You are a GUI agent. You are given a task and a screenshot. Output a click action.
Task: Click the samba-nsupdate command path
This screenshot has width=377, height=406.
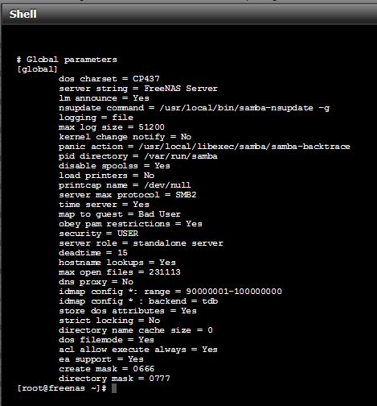(244, 108)
